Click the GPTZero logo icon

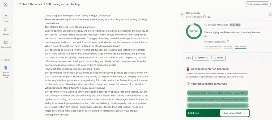6,4
